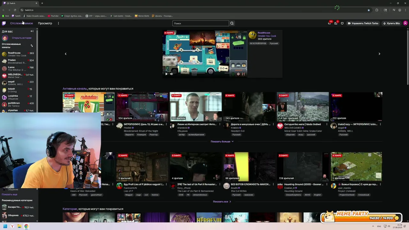The width and height of the screenshot is (409, 230).
Task: Switch to the 'Просмотр' tab
Action: [x=45, y=23]
